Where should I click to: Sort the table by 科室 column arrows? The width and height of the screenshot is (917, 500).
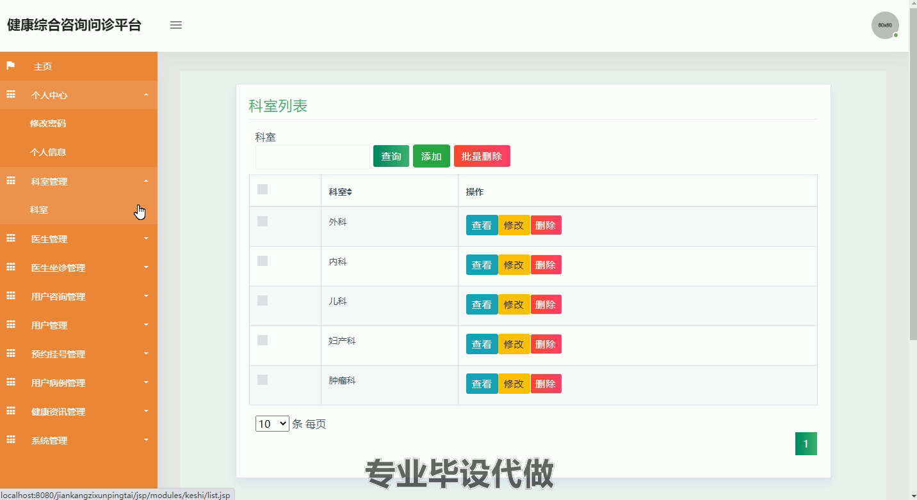coord(350,192)
